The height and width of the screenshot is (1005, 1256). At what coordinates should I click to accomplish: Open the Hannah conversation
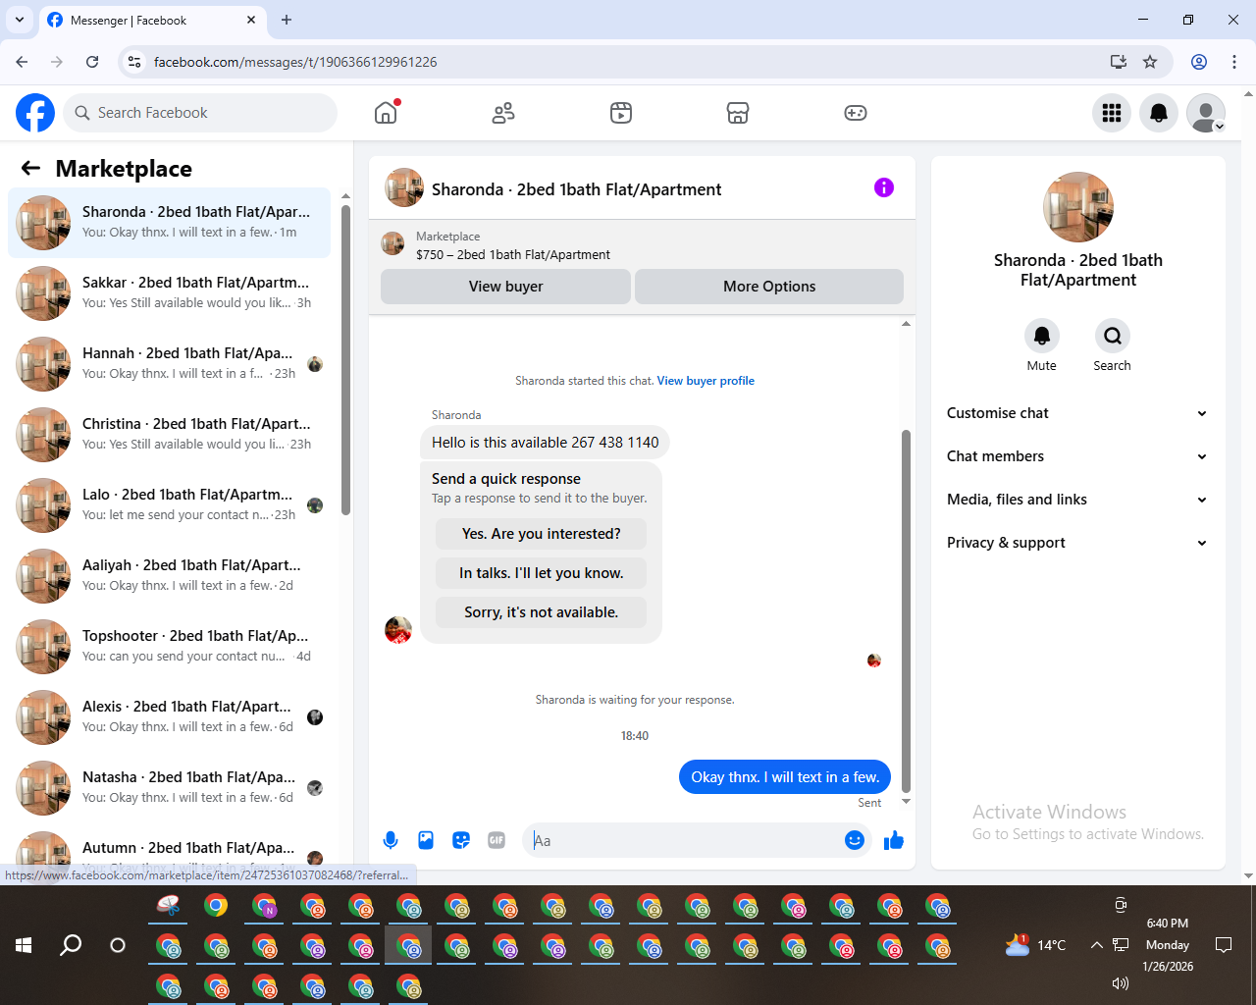[169, 364]
